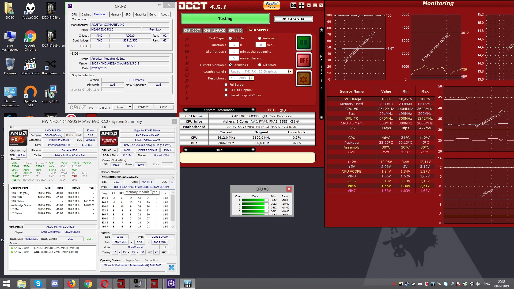Enable the FullScreen checkbox
Screen dimensions: 514x289
coord(226,85)
